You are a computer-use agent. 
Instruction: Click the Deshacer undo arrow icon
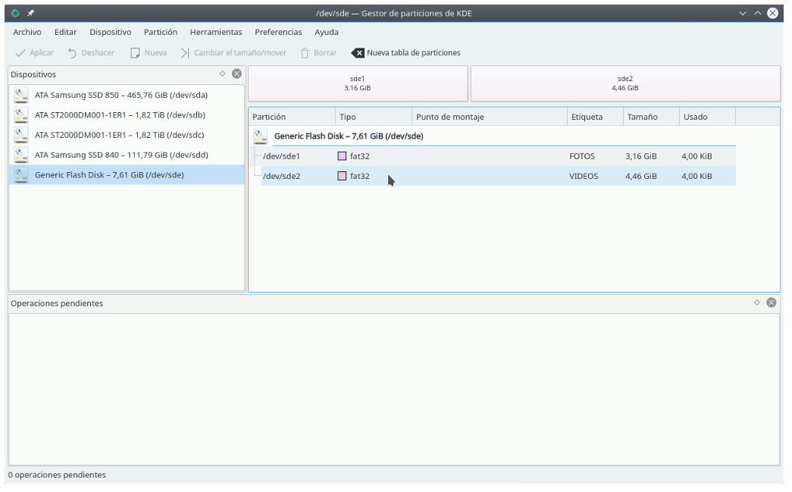tap(73, 53)
